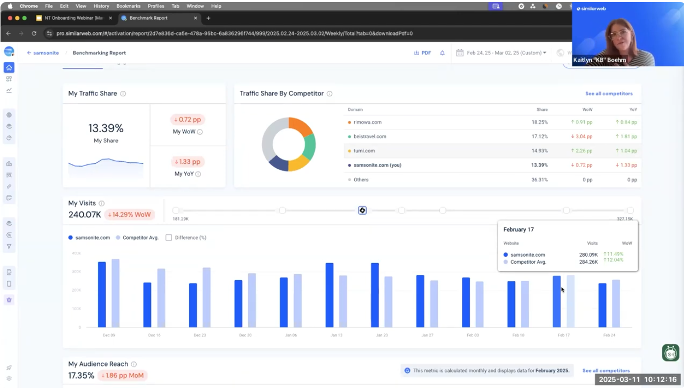The image size is (684, 388).
Task: Open the search-list sidebar icon
Action: pos(9,175)
